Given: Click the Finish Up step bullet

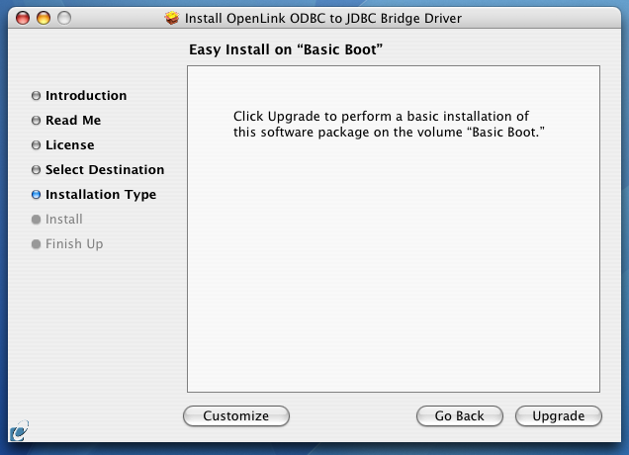Looking at the screenshot, I should click(37, 244).
